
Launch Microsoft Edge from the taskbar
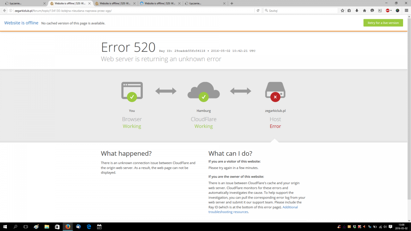pos(89,227)
